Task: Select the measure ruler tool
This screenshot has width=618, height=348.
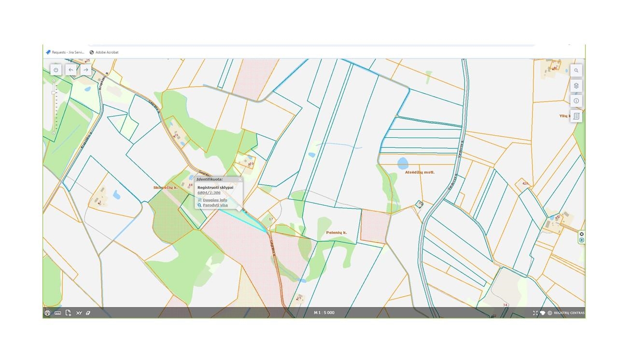Action: click(x=58, y=313)
